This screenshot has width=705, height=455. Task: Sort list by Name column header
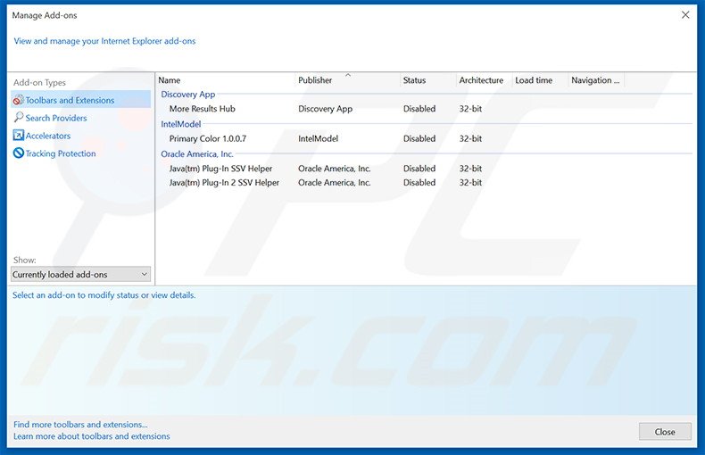[170, 80]
